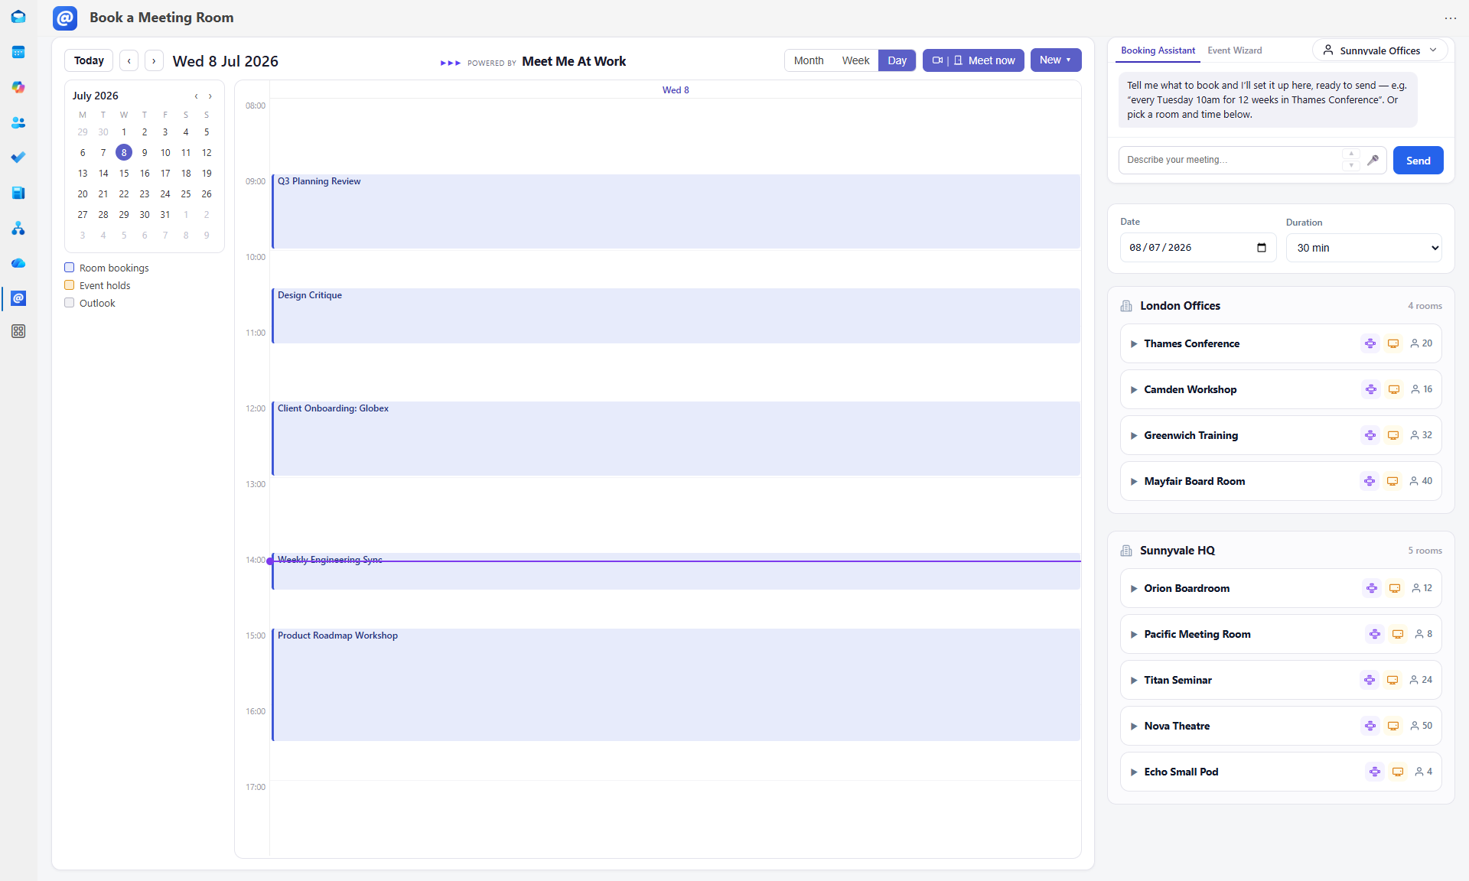Toggle the Outlook checkbox

(x=70, y=303)
